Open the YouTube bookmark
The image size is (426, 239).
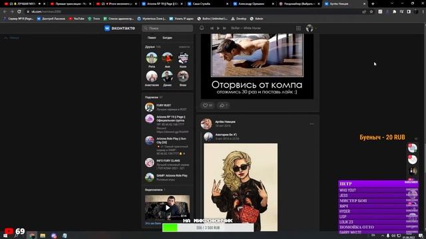(77, 19)
